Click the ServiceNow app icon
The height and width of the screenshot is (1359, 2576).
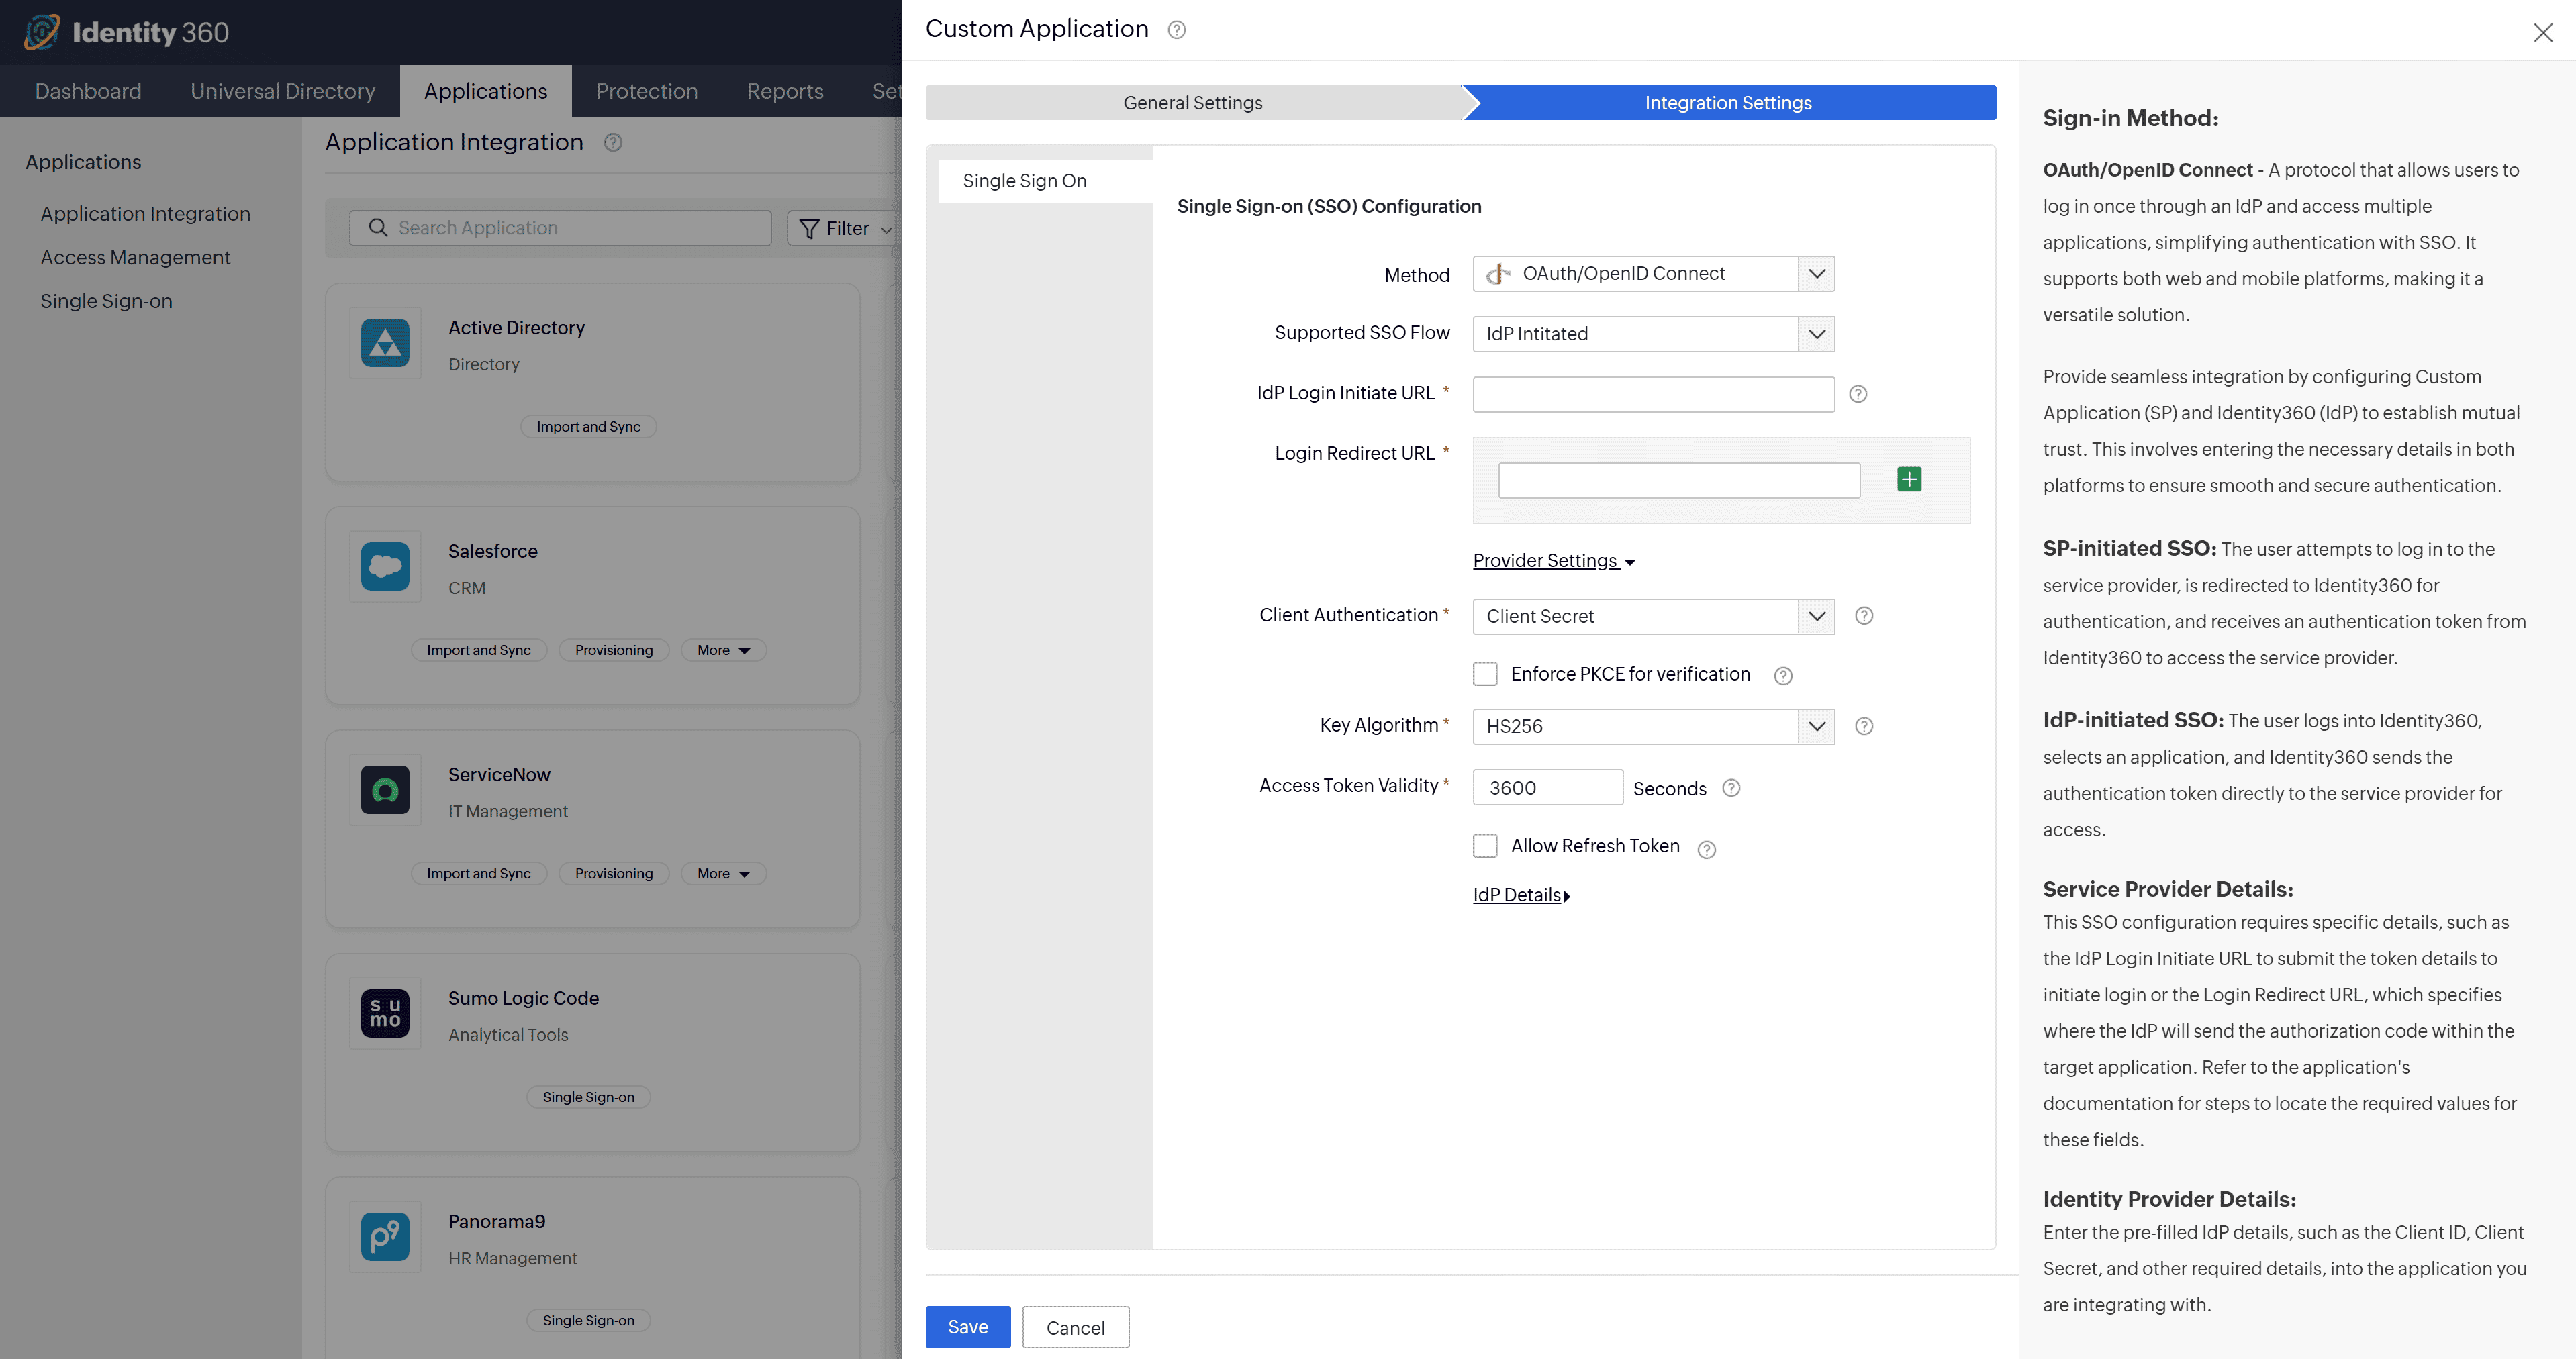click(385, 790)
